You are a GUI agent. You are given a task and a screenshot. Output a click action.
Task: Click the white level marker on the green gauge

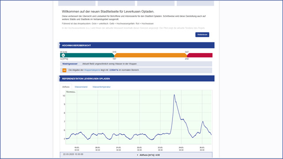pos(63,55)
